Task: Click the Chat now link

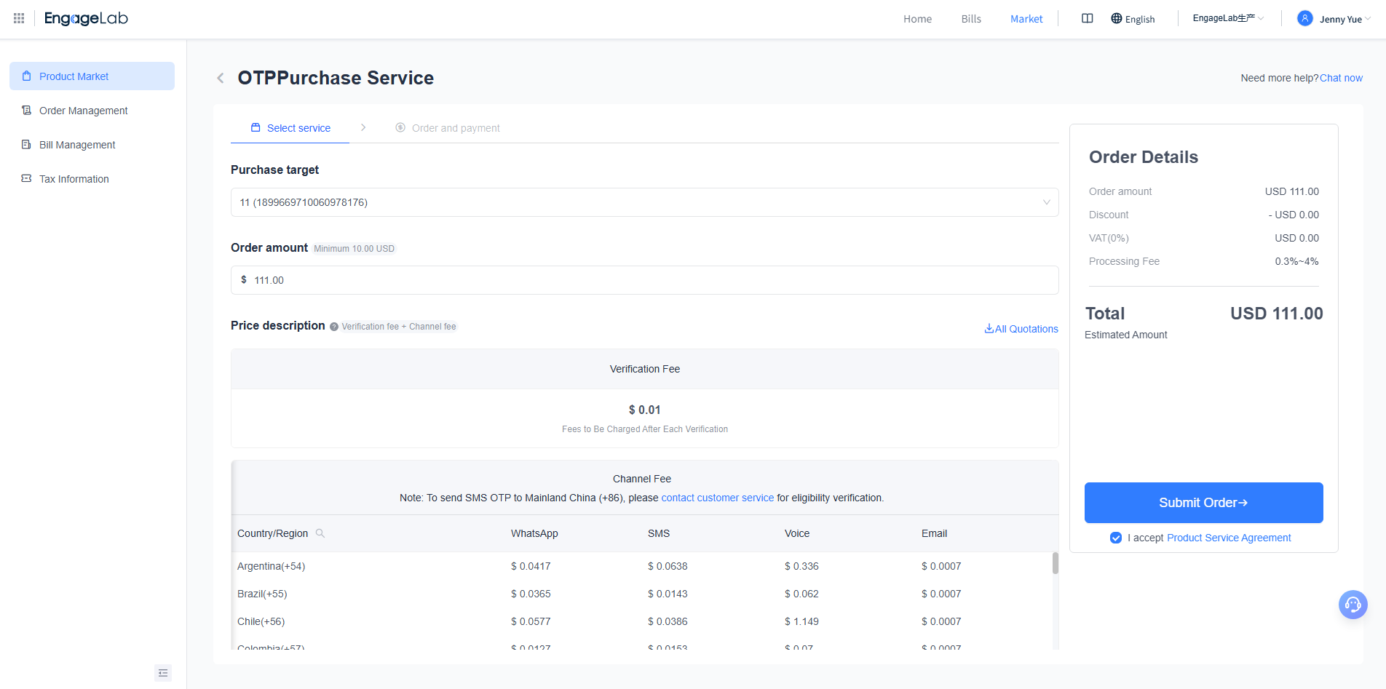Action: [1341, 78]
